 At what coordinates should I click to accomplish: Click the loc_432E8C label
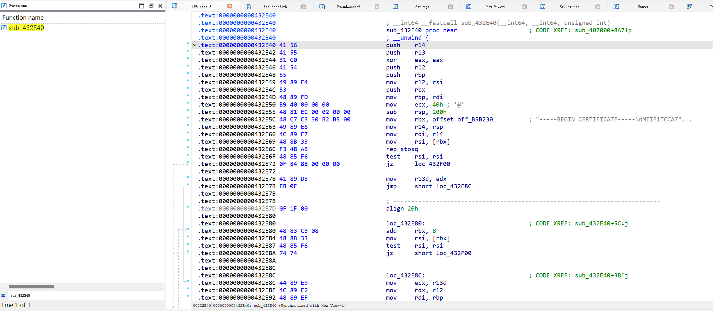tap(405, 275)
